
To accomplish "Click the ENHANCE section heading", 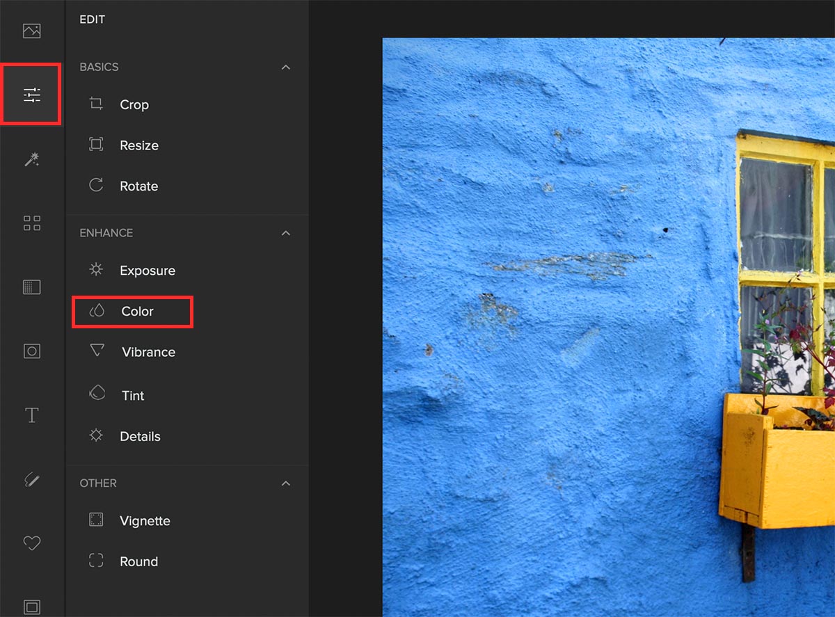I will pyautogui.click(x=106, y=233).
